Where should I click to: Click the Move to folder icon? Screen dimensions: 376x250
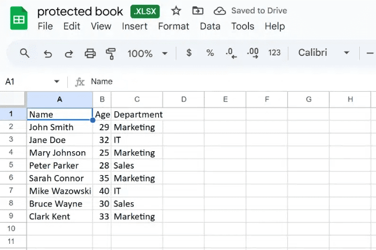click(x=197, y=11)
